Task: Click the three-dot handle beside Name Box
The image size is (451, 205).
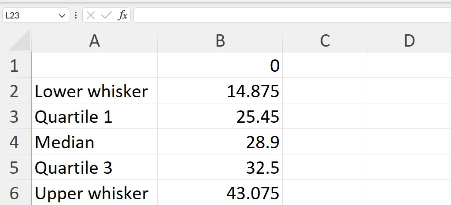Action: point(76,15)
